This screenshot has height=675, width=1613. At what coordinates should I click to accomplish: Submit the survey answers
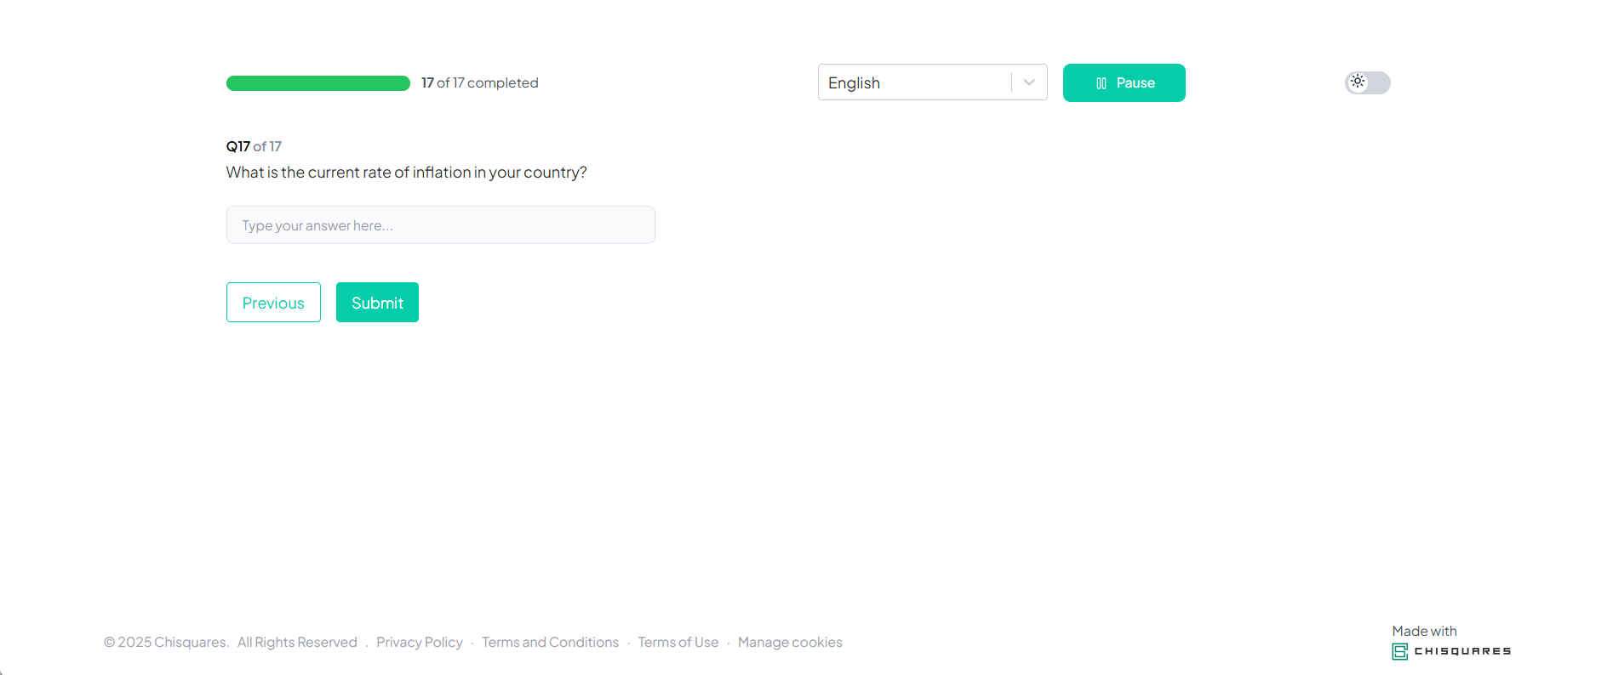coord(377,303)
